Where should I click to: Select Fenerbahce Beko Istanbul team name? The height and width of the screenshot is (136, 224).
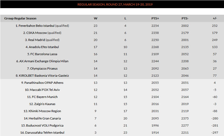[36, 26]
